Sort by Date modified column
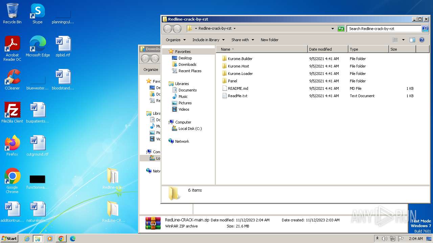Viewport: 433px width, 243px height. (328, 49)
